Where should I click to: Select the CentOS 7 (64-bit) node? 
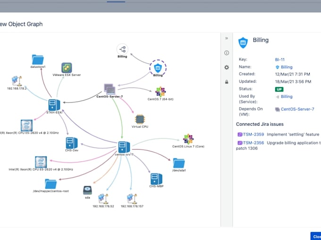160,92
